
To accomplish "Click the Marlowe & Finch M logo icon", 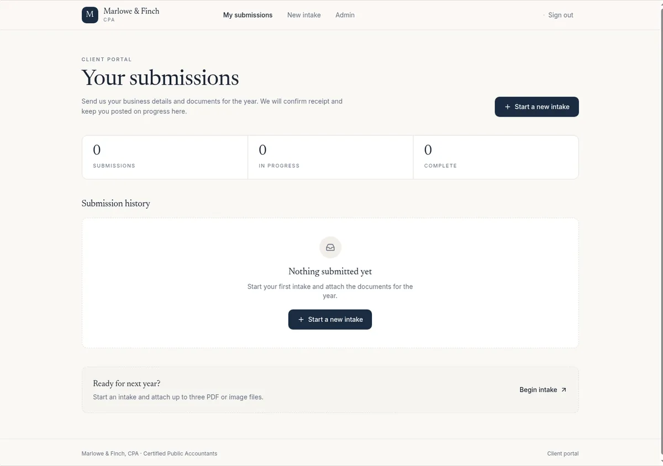I will tap(90, 15).
